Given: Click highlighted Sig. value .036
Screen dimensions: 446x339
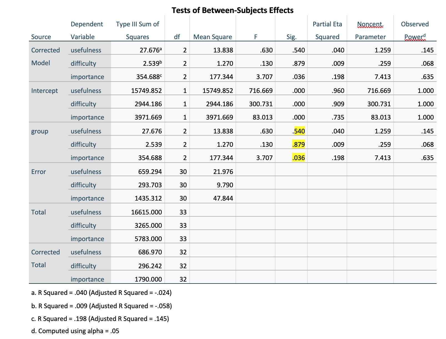Looking at the screenshot, I should [299, 158].
